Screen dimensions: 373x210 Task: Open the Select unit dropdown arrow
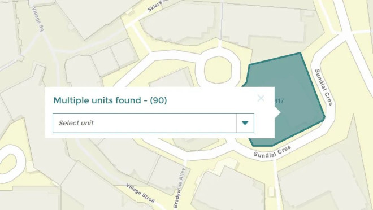pyautogui.click(x=245, y=123)
